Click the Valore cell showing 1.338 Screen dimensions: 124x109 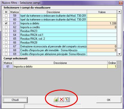tap(102, 23)
